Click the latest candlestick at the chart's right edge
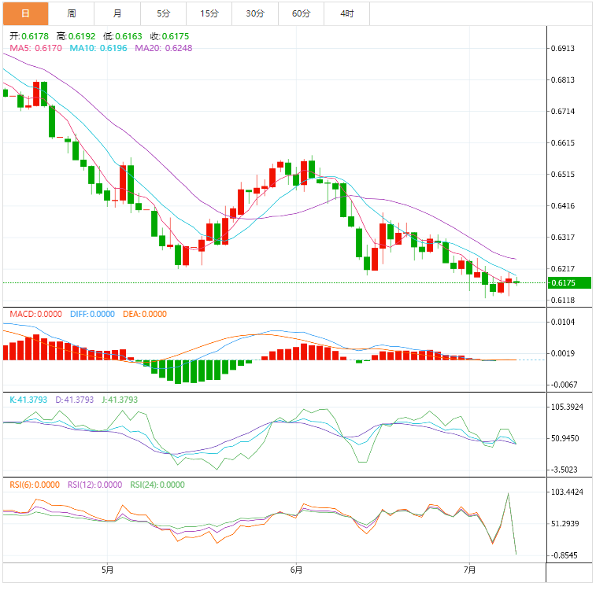This screenshot has height=590, width=596. [x=516, y=282]
